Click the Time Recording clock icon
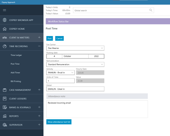Viewport: 170px width, 136px height. pos(5,46)
